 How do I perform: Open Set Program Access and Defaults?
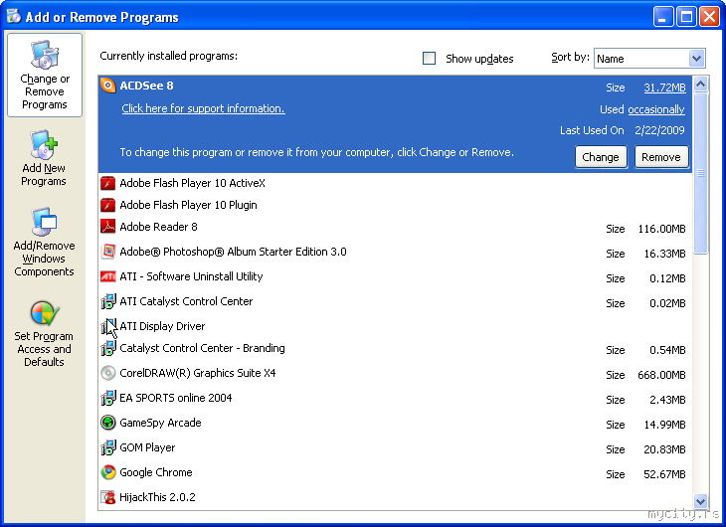pos(44,334)
